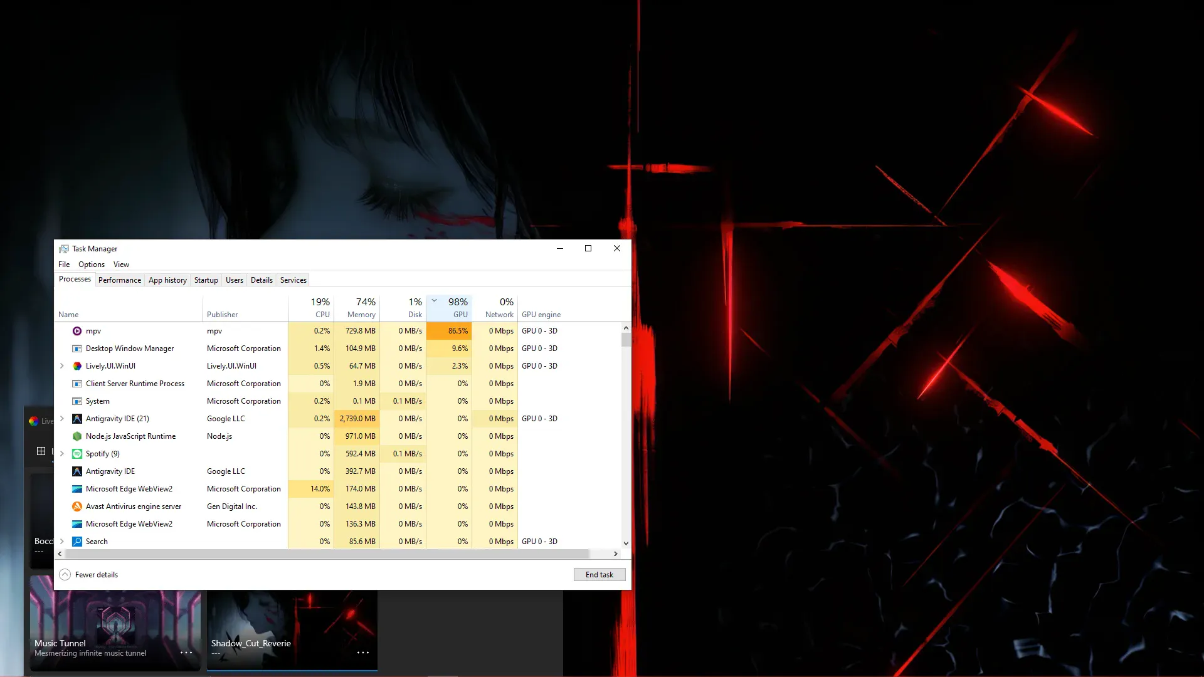Select the mpv process icon
Viewport: 1204px width, 677px height.
[77, 331]
